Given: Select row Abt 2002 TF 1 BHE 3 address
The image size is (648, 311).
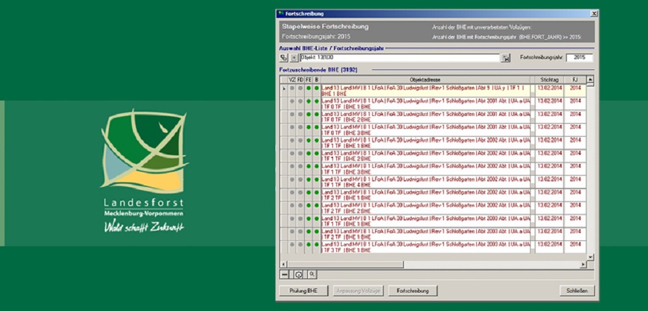Looking at the screenshot, I should [x=425, y=169].
